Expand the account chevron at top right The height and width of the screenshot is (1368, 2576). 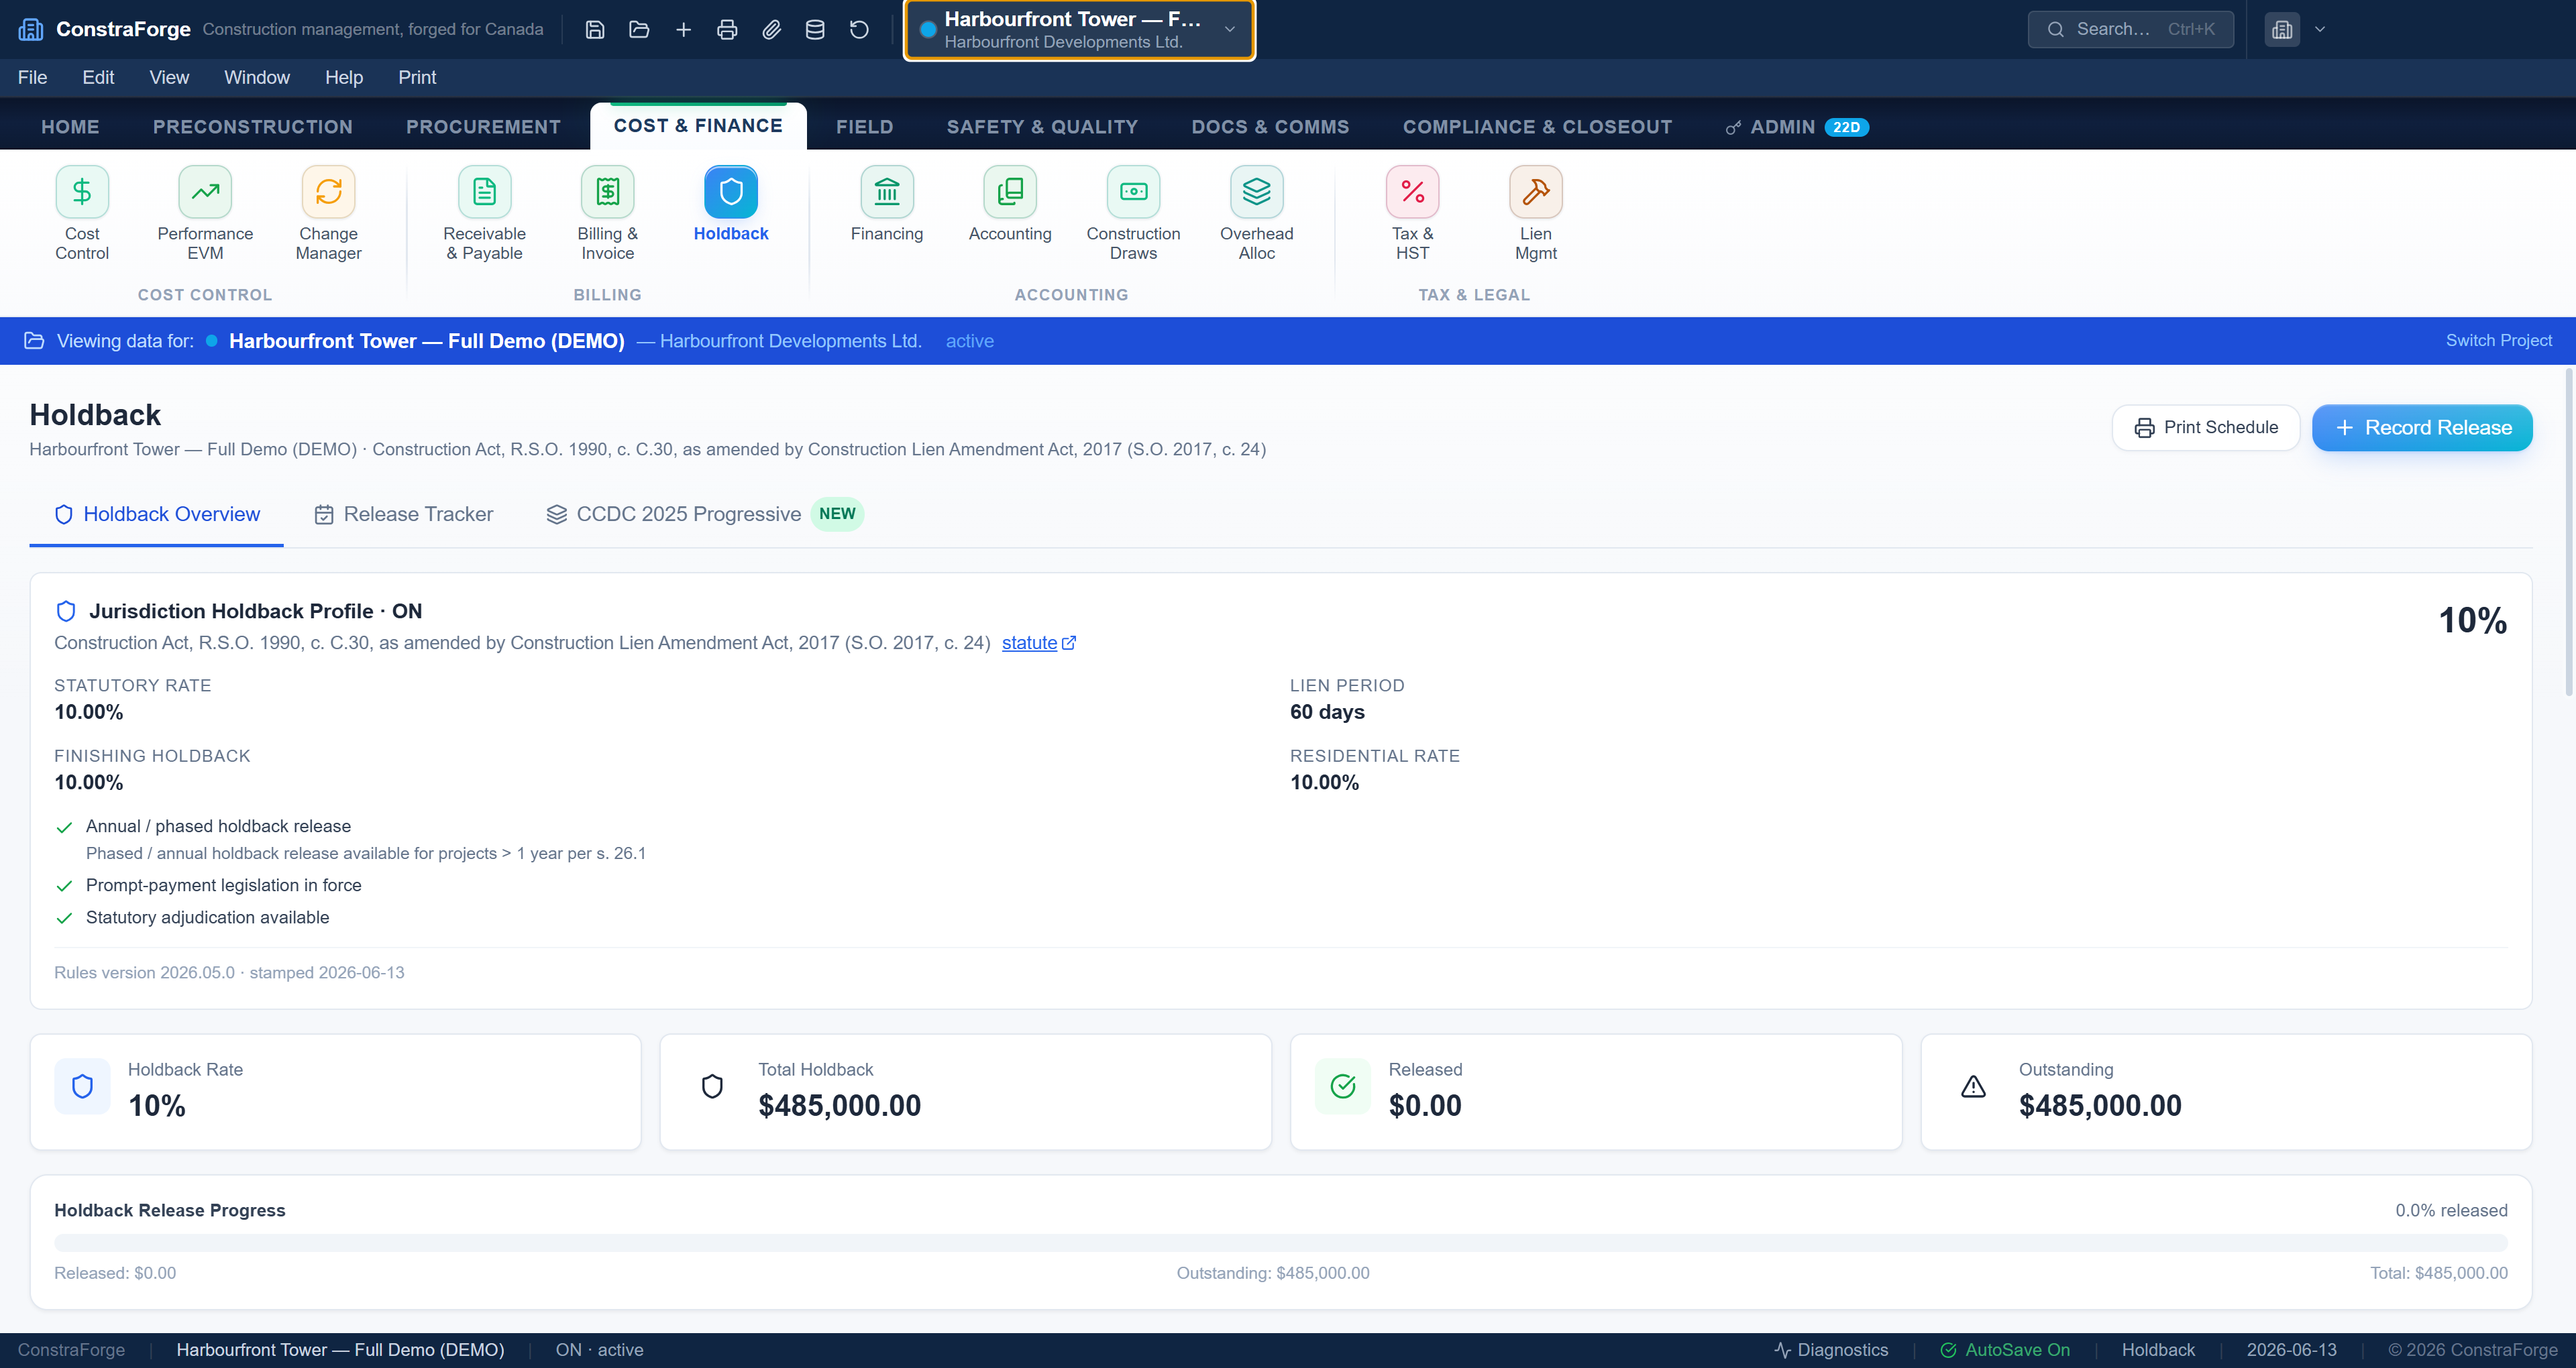[2320, 29]
